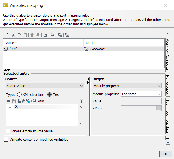
Task: Click the cut scissors icon in toolbar
Action: [x=13, y=35]
